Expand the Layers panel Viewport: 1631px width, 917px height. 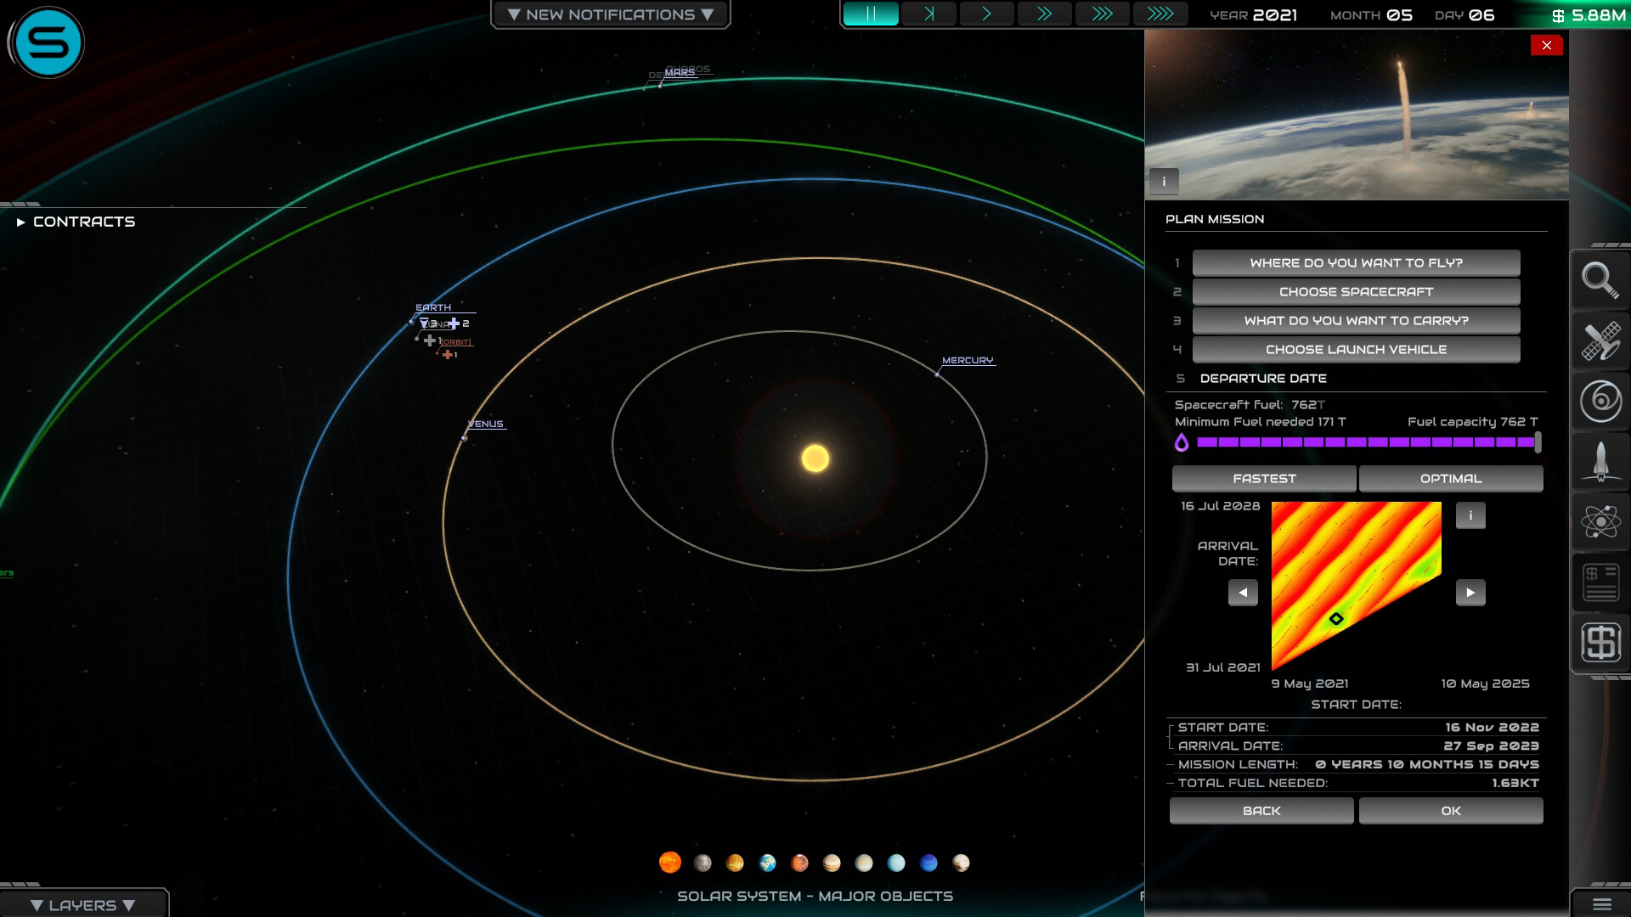(x=83, y=905)
